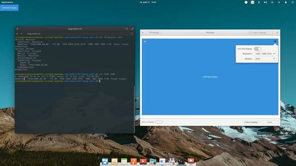Open the network indicator in the panel
Screen dimensions: 296x166
coord(272,2)
